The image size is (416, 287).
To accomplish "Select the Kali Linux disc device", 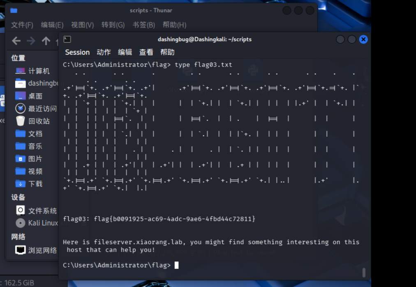I will (42, 223).
